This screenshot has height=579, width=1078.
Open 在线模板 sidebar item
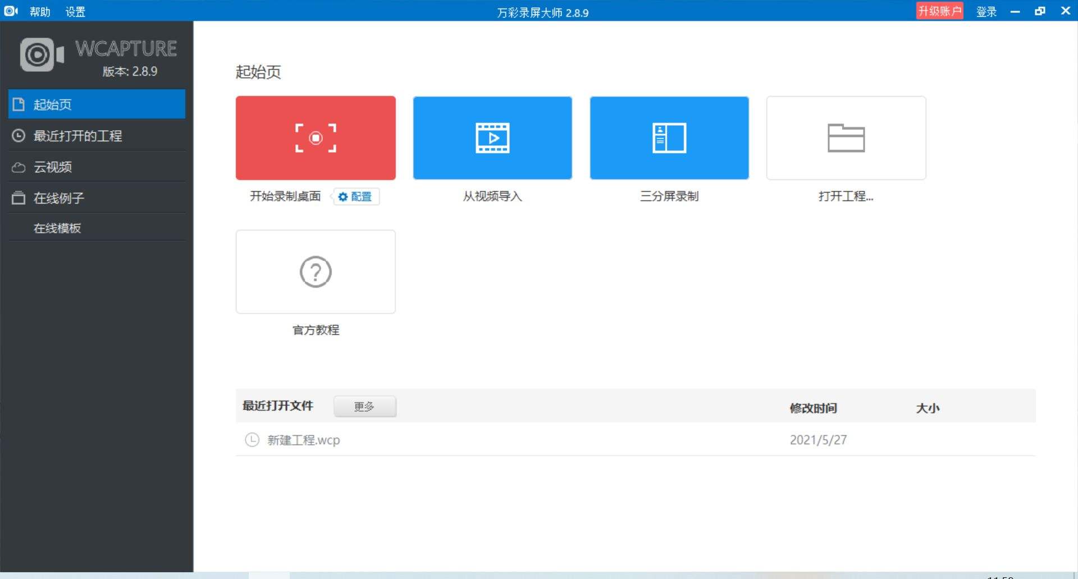tap(97, 228)
